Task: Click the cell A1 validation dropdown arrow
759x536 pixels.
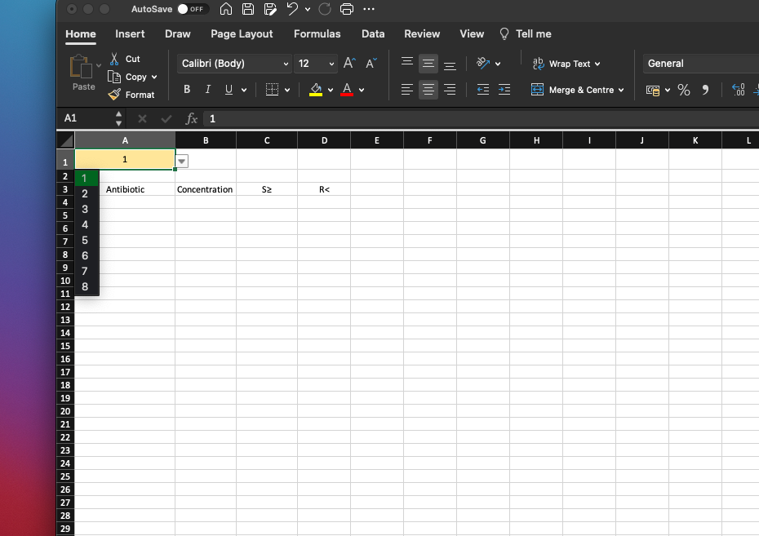Action: [x=181, y=161]
